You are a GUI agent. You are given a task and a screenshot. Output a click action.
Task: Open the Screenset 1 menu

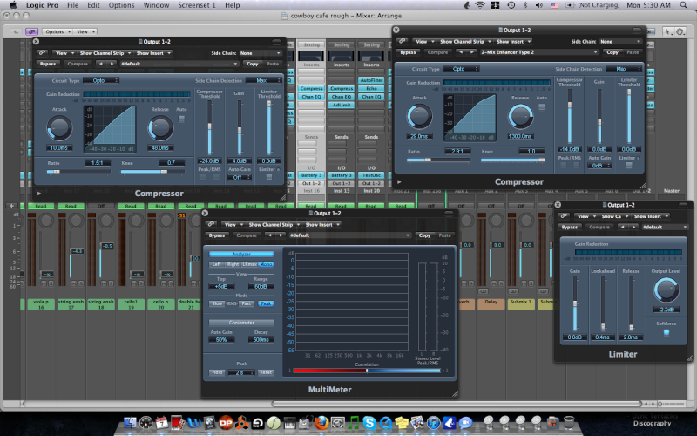pyautogui.click(x=197, y=5)
